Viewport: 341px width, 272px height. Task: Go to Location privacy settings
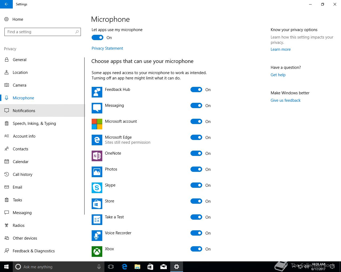tap(42, 72)
